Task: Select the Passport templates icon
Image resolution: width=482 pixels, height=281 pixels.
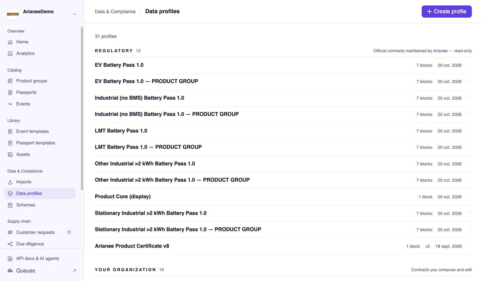Action: (10, 143)
